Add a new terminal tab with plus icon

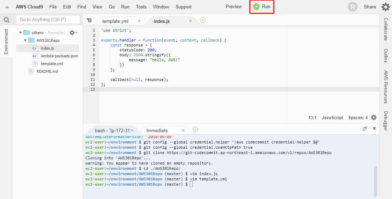tap(196, 130)
